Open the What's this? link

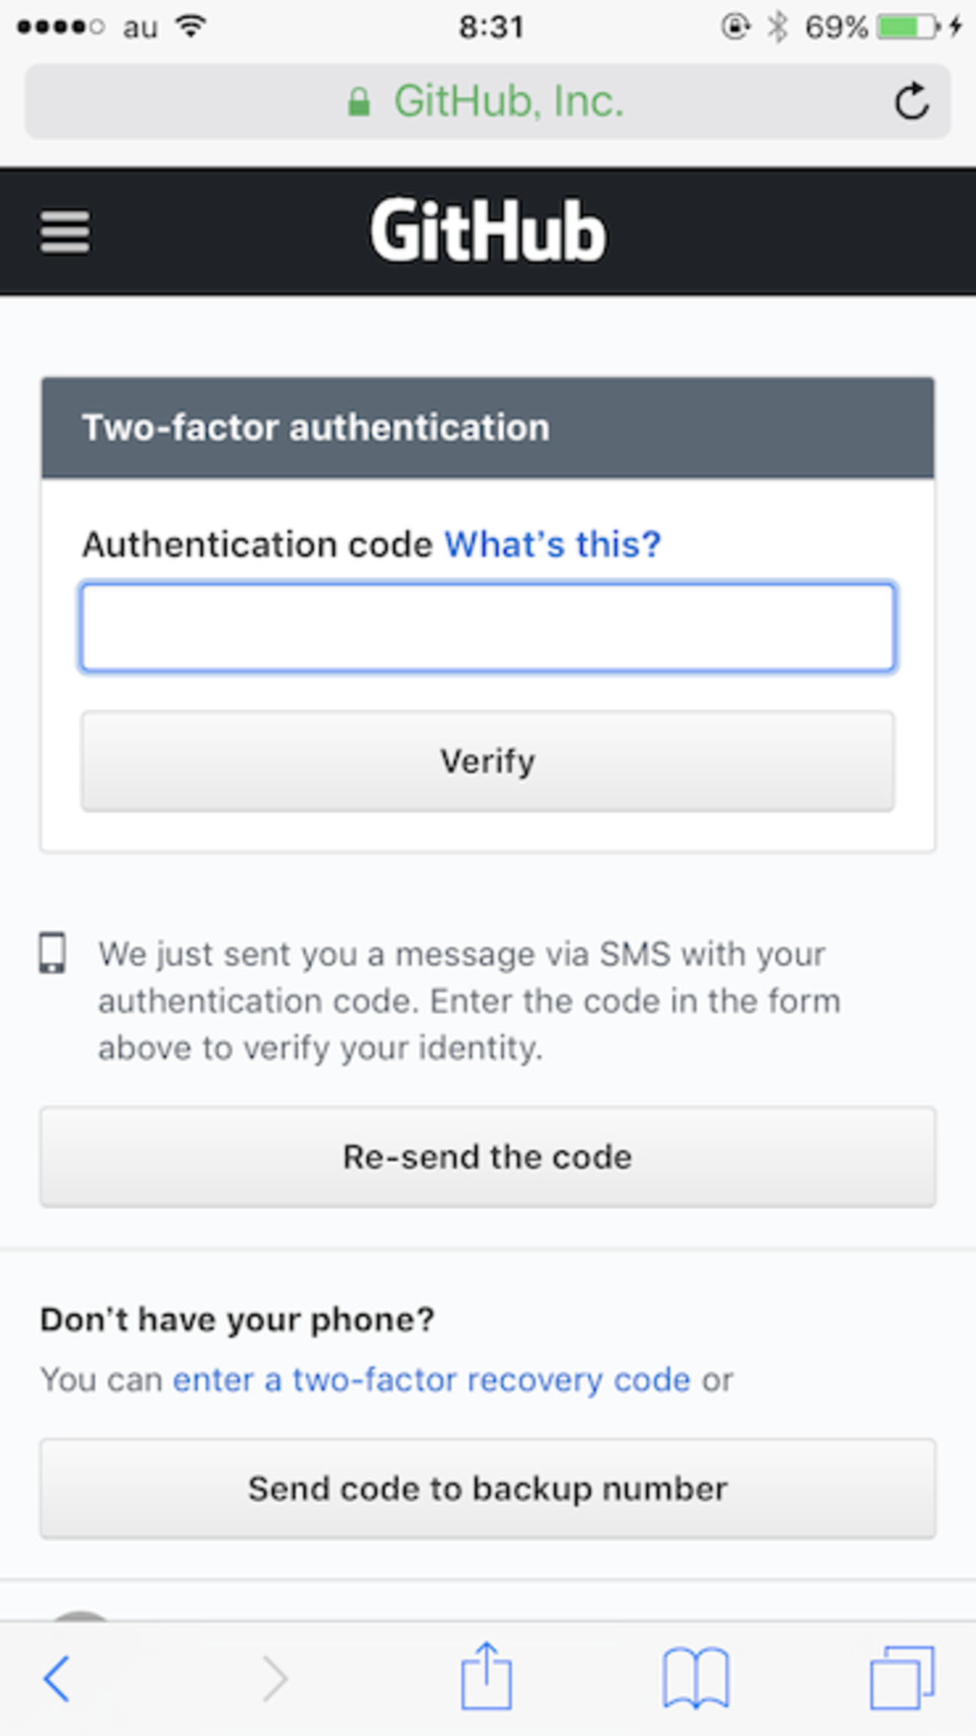tap(551, 544)
